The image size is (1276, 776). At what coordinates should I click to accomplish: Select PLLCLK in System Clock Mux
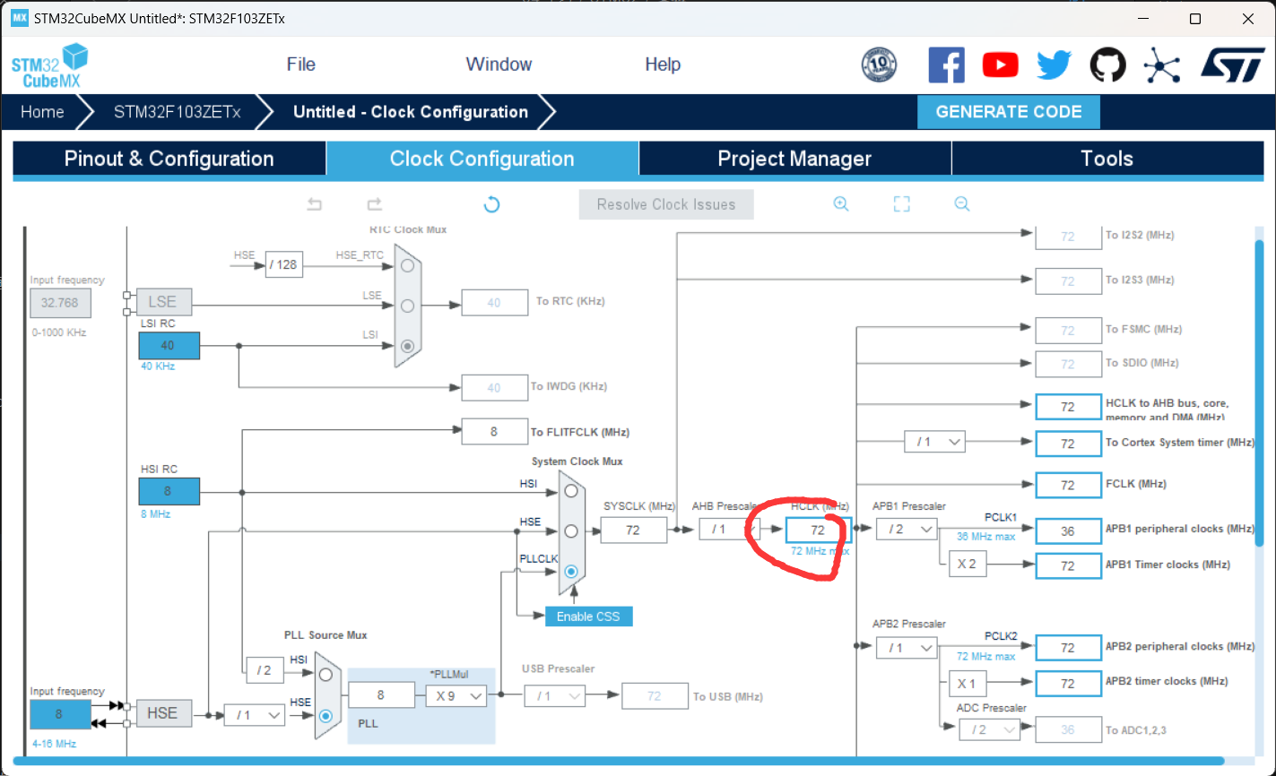click(x=571, y=571)
